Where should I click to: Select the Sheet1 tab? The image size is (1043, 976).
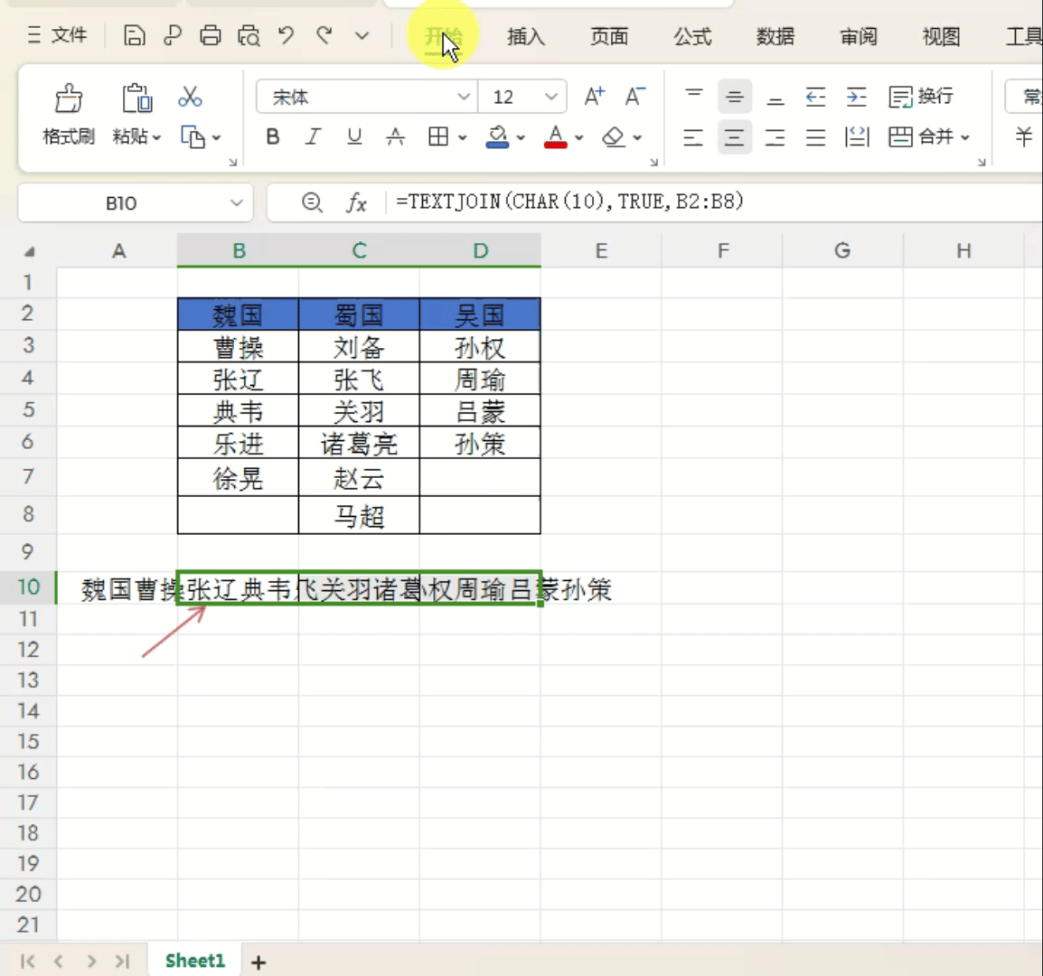click(x=195, y=961)
